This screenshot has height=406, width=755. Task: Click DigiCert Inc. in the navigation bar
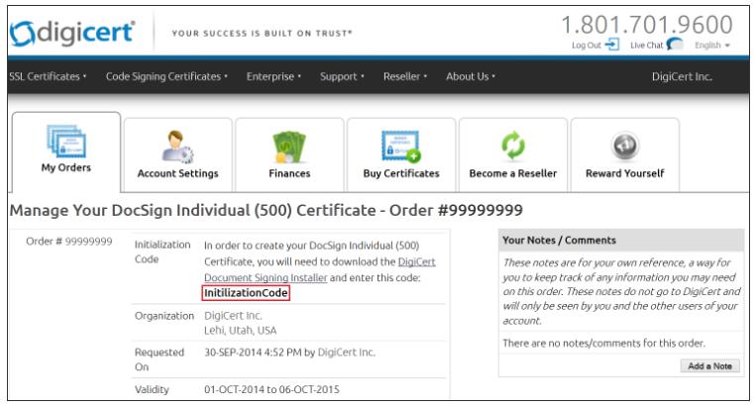pos(682,76)
